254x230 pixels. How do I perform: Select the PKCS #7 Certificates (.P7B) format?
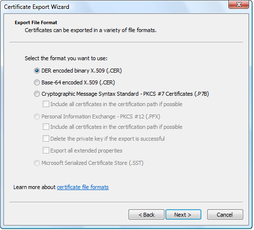37,94
